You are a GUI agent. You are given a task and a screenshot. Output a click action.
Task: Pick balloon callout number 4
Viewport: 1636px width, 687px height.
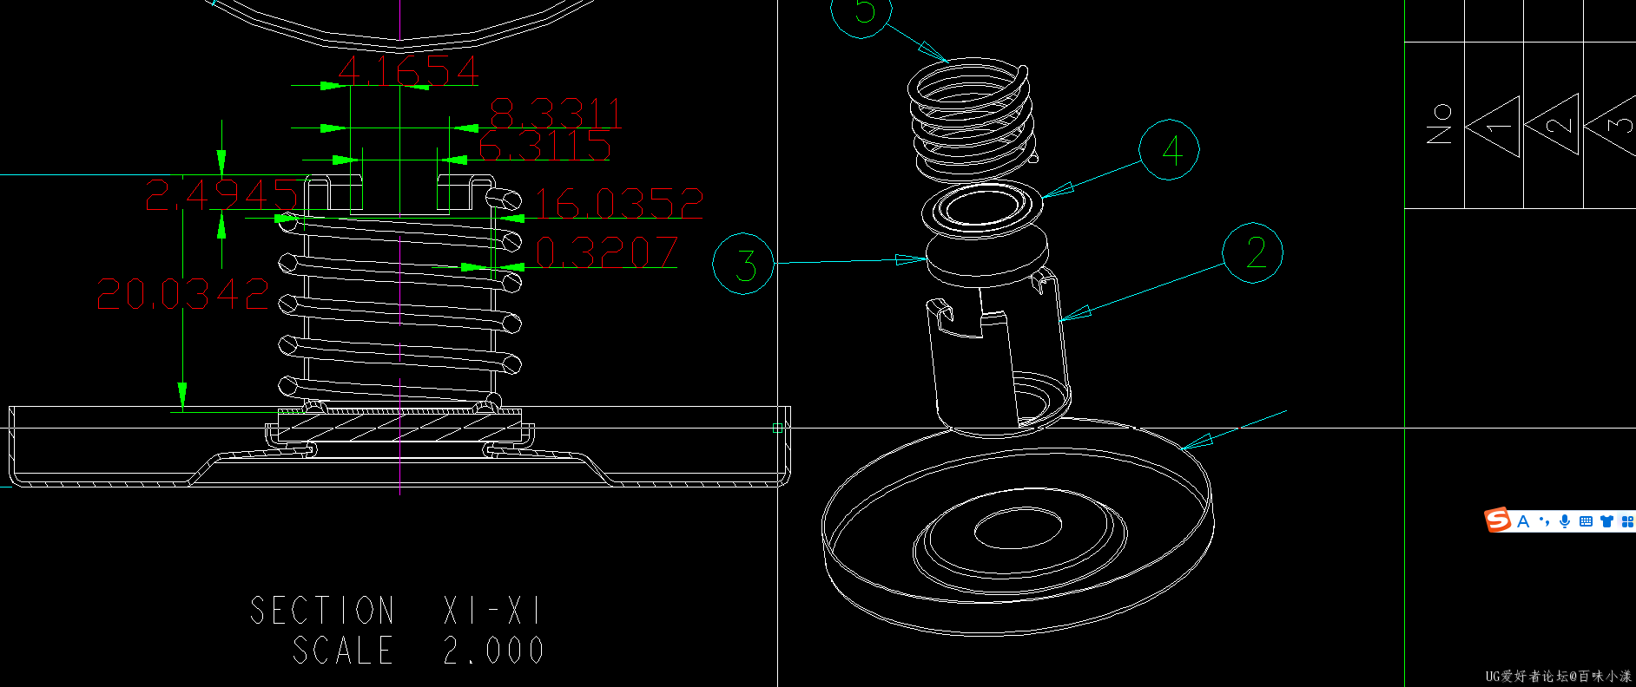point(1169,150)
